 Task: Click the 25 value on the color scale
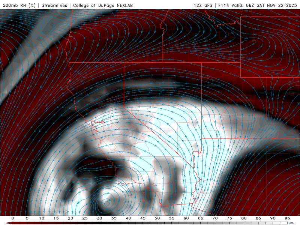[85, 218]
